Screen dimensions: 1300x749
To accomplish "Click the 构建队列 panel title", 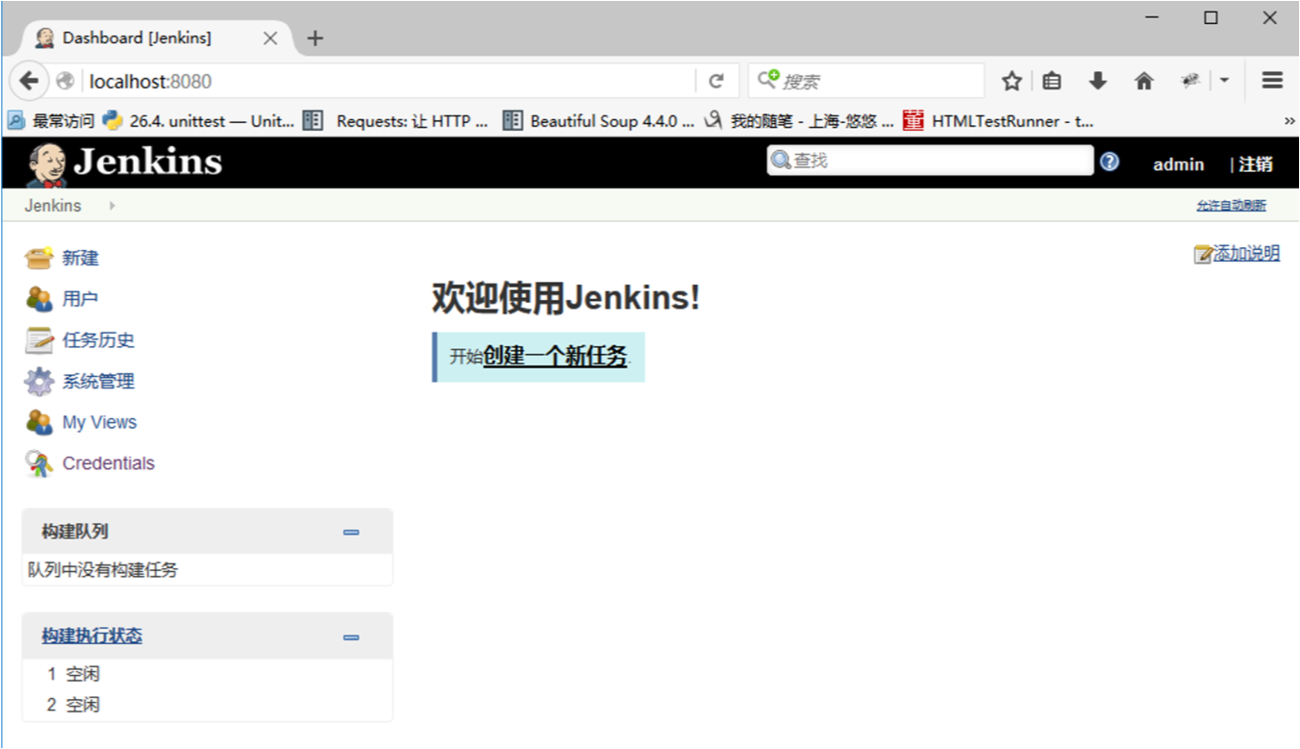I will tap(75, 532).
